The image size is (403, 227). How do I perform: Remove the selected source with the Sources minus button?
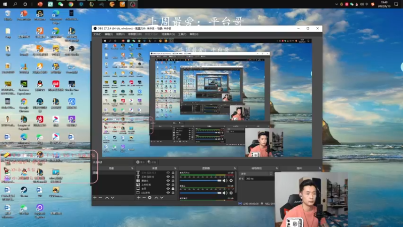pyautogui.click(x=144, y=198)
